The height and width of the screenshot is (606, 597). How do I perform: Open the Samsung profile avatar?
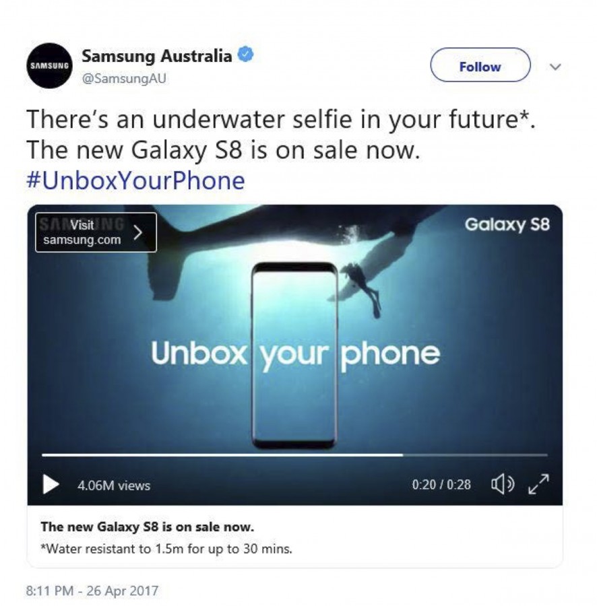pos(49,65)
